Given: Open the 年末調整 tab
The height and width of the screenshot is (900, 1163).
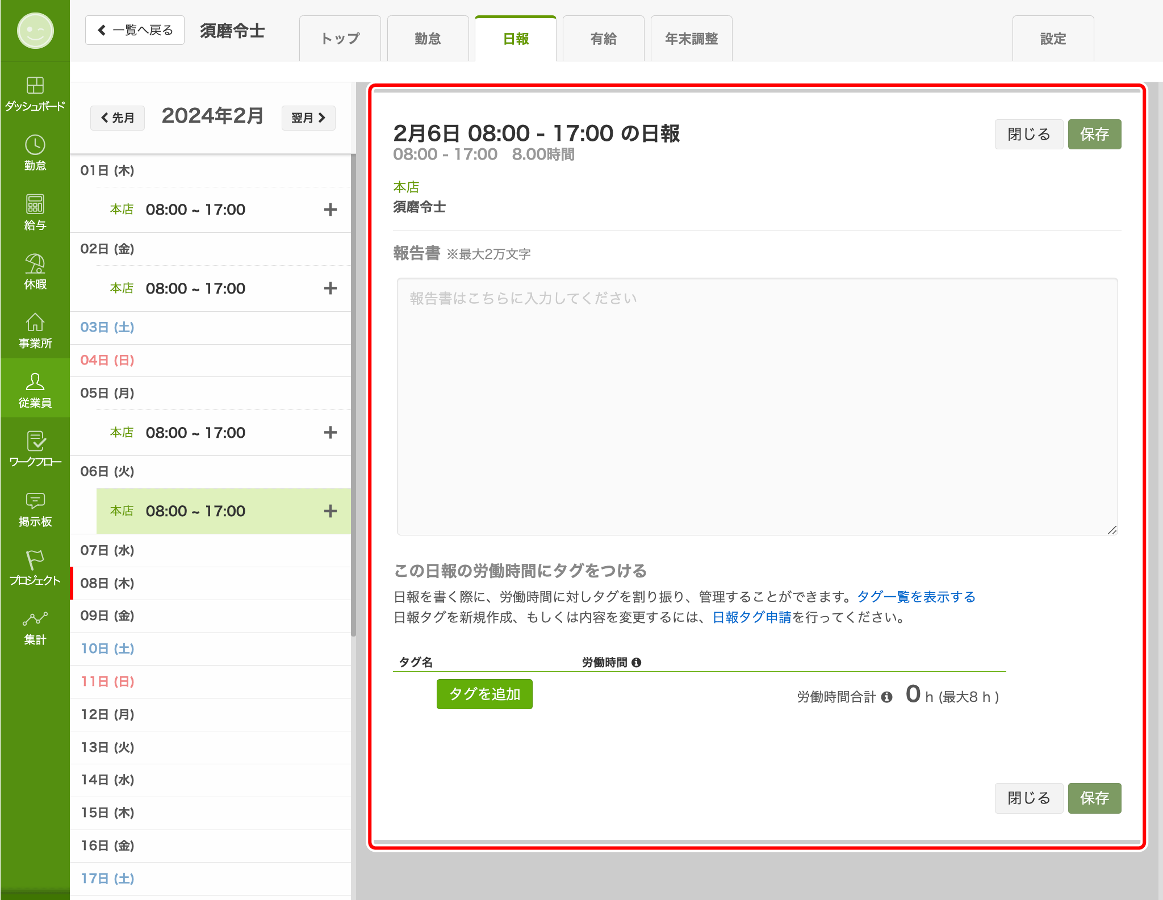Looking at the screenshot, I should (692, 39).
